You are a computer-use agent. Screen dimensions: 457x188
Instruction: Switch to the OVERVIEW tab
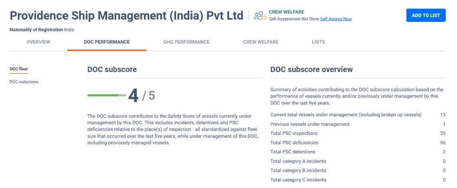click(x=39, y=42)
